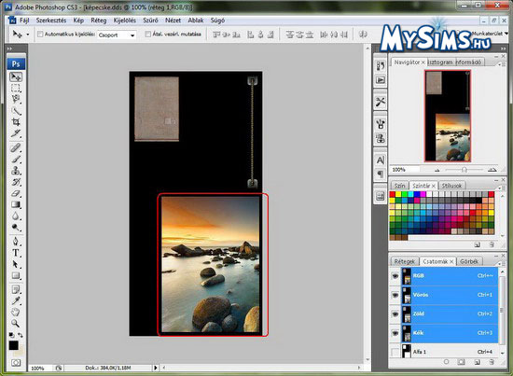Image resolution: width=513 pixels, height=376 pixels.
Task: Select the Dodge tool
Action: [x=16, y=227]
